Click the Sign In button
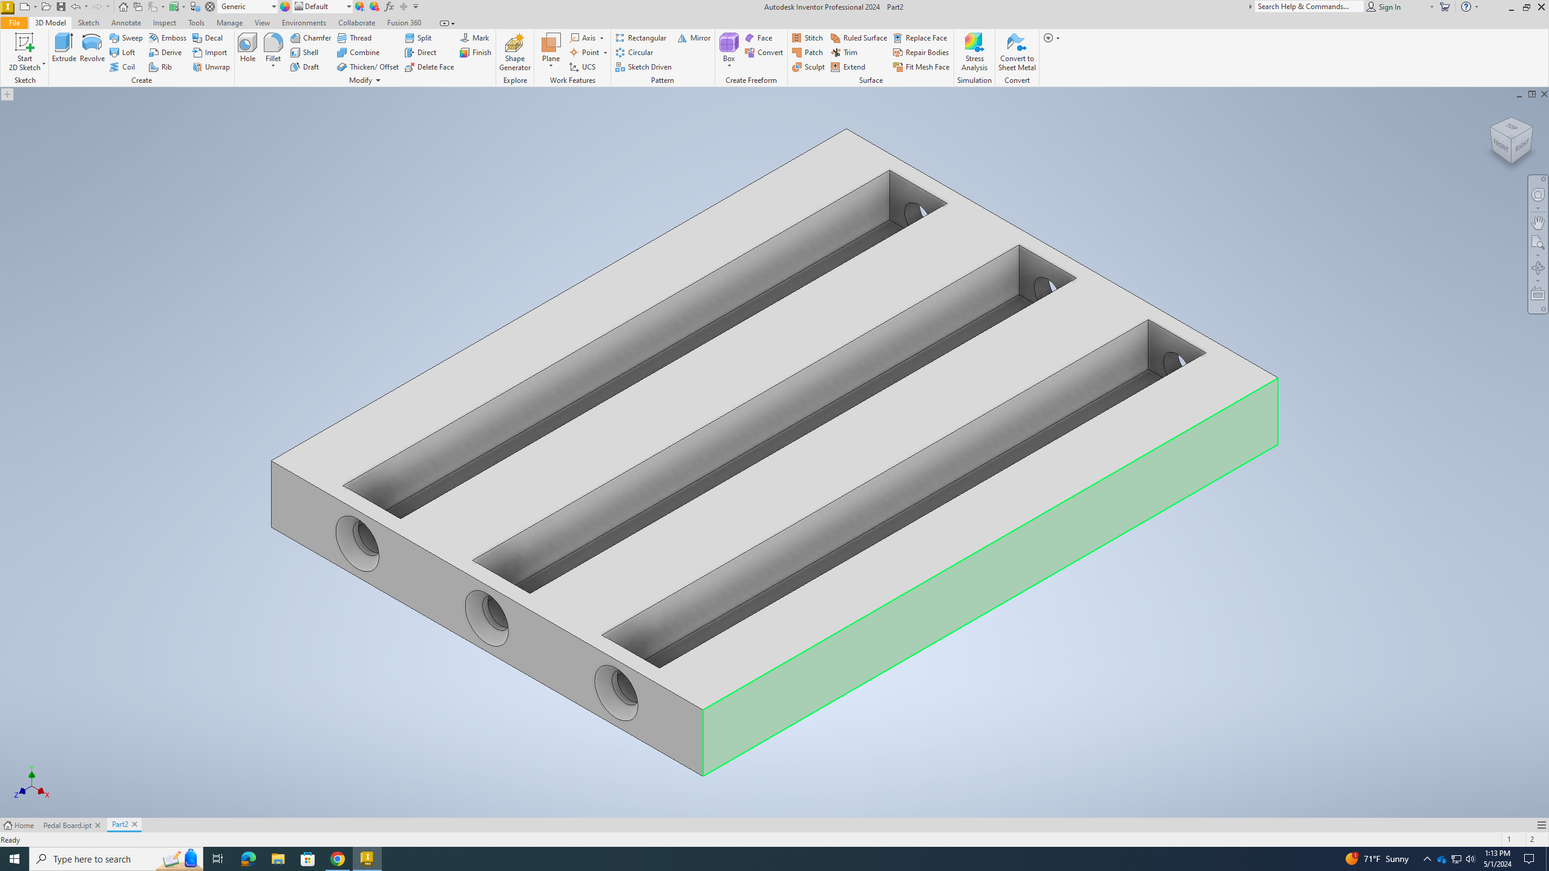Image resolution: width=1549 pixels, height=871 pixels. pyautogui.click(x=1384, y=7)
